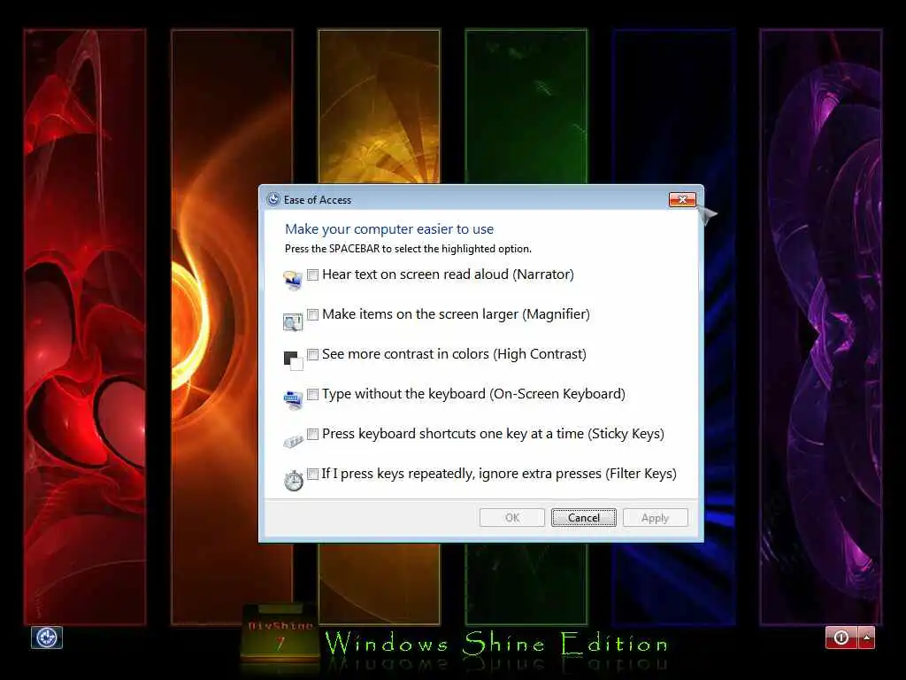906x680 pixels.
Task: Click the 'Make your computer easier to use' heading
Action: pyautogui.click(x=389, y=229)
